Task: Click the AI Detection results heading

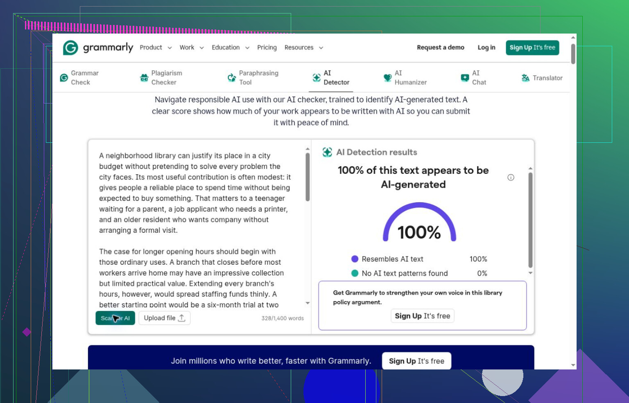Action: click(x=377, y=152)
